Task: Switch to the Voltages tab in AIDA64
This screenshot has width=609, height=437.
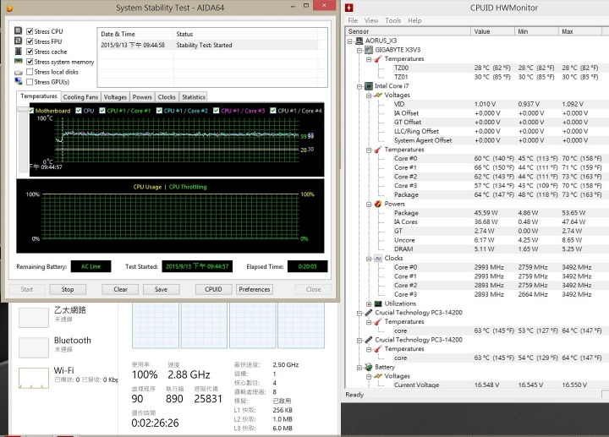Action: click(x=115, y=97)
